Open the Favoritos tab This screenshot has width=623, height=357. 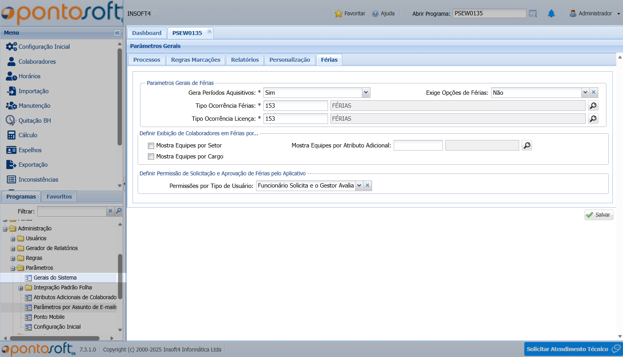point(59,197)
